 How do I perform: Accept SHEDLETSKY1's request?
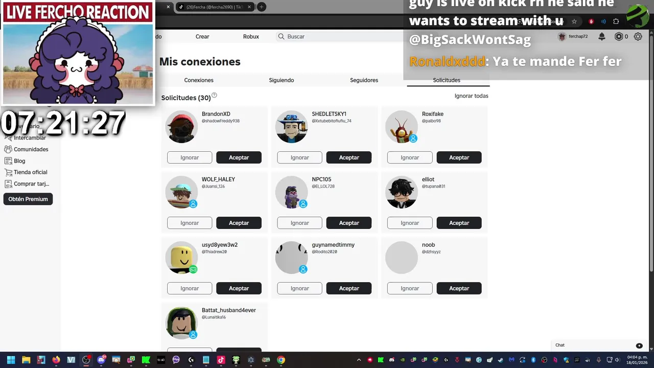tap(349, 157)
